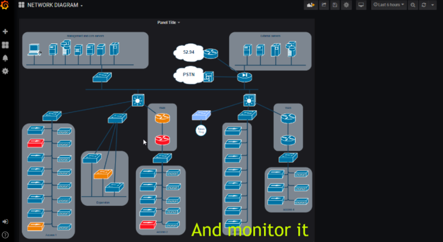Image resolution: width=443 pixels, height=242 pixels.
Task: Click the PBX device next to PSTN cloud
Action: tap(208, 76)
